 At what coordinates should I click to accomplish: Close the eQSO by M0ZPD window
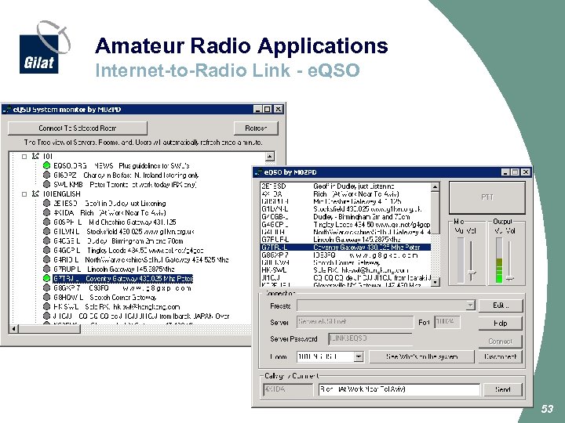[526, 172]
